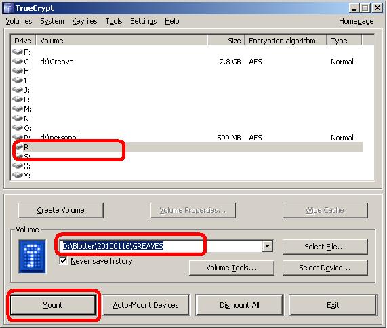Sort by the Type column header

tap(344, 41)
